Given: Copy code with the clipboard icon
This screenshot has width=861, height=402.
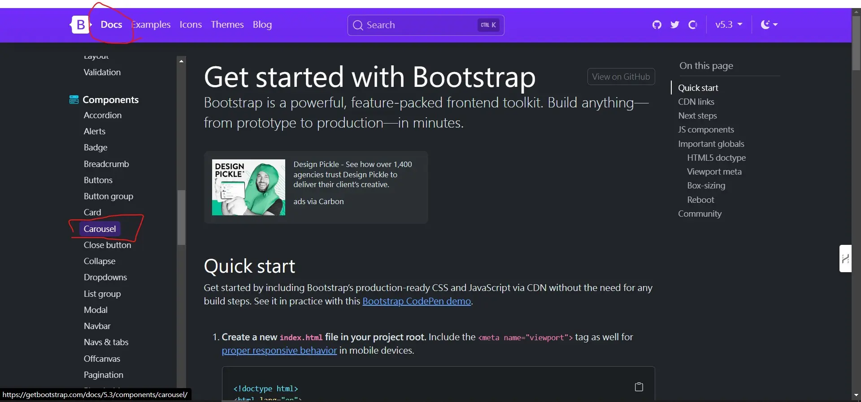Looking at the screenshot, I should (x=639, y=387).
